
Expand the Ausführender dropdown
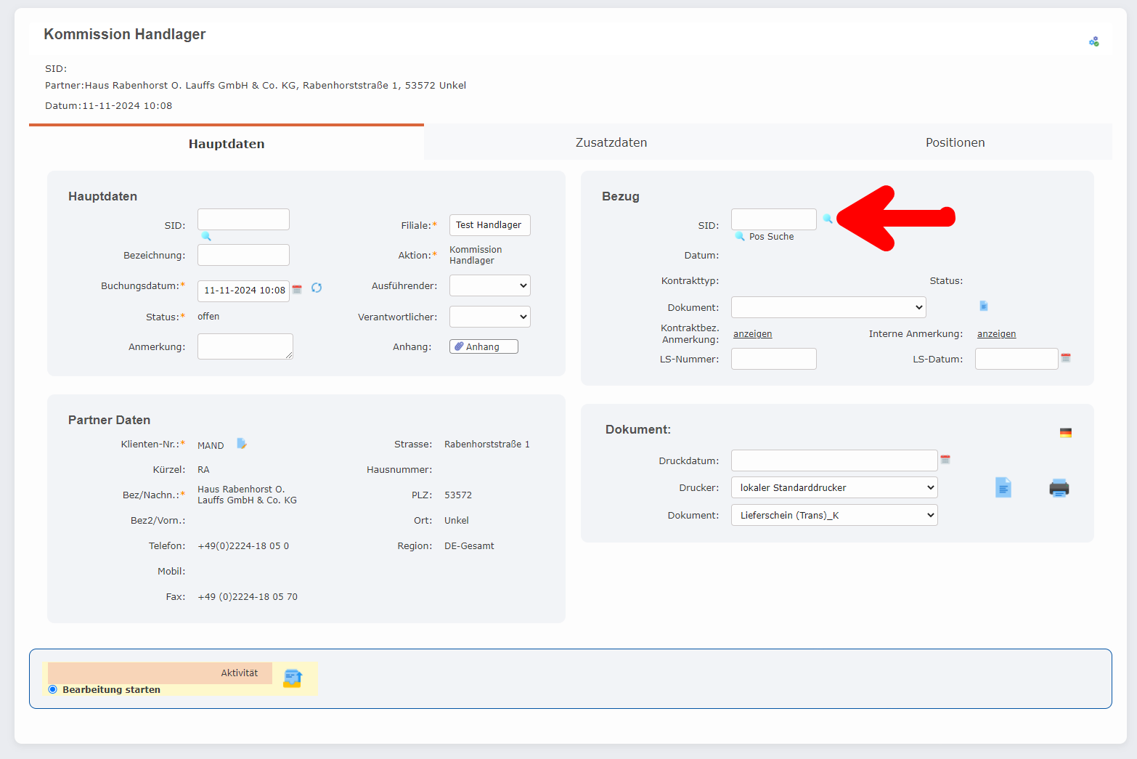489,285
